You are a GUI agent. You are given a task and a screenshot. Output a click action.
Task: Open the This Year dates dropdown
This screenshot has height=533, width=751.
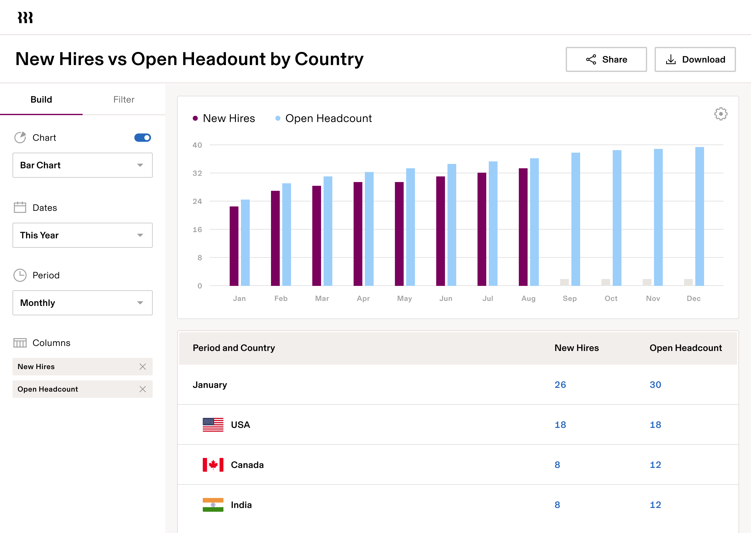[82, 235]
